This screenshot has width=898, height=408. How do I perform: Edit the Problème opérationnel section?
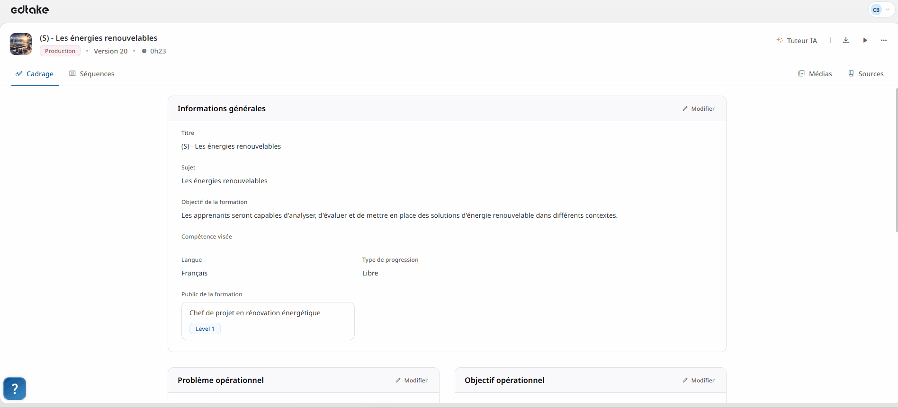(412, 381)
